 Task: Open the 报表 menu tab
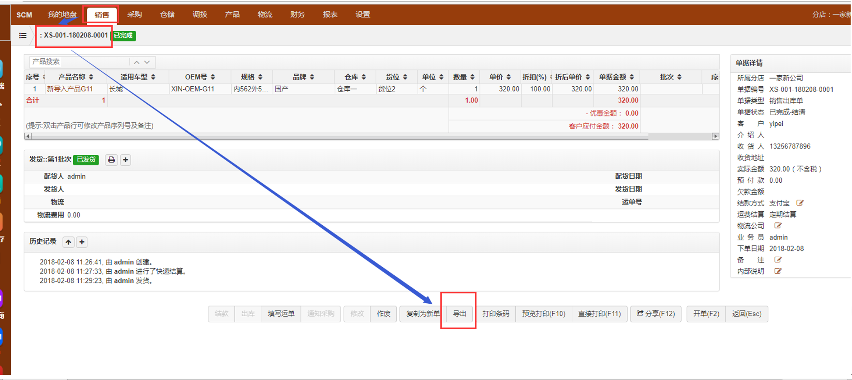point(330,15)
